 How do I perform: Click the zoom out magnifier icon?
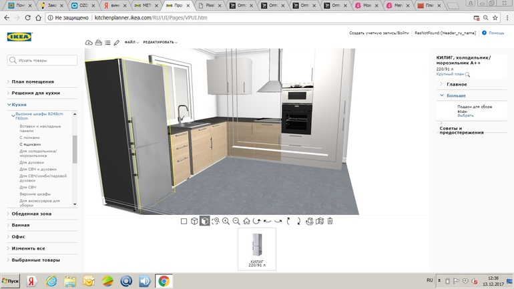[236, 221]
